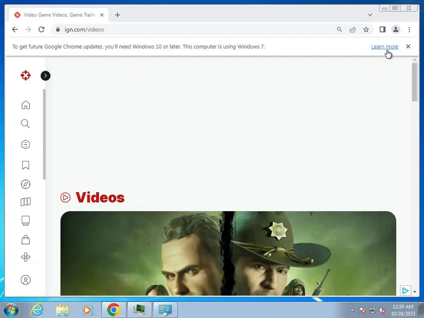
Task: Click the sidebar scrollbar thumb
Action: pos(44,135)
